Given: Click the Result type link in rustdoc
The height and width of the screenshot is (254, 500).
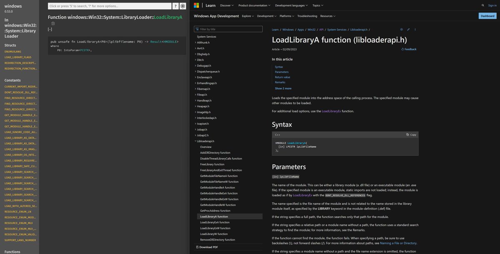Looking at the screenshot, I should [x=155, y=42].
